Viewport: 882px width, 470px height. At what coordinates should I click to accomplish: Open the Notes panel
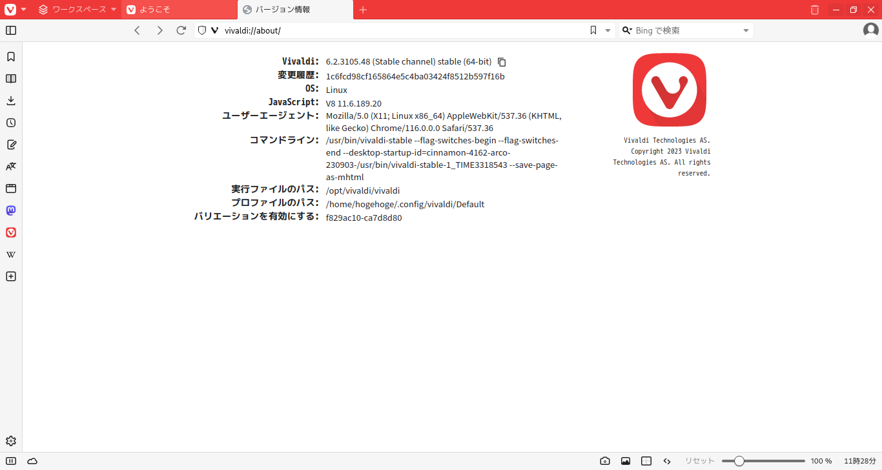coord(11,145)
